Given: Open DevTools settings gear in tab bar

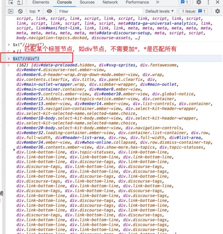Looking at the screenshot, I should 199,2.
